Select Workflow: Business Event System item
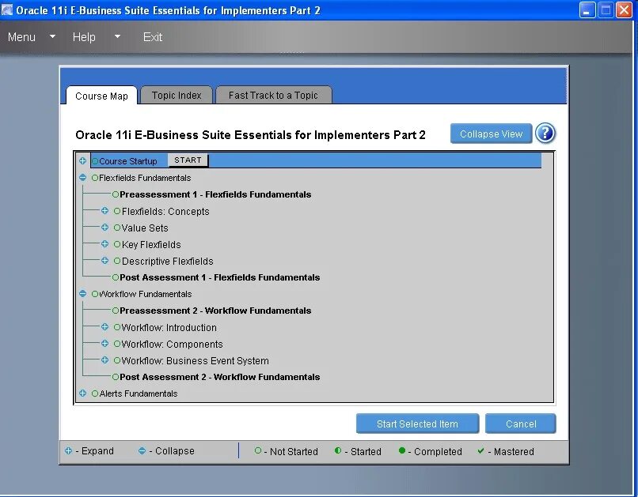 [x=195, y=360]
